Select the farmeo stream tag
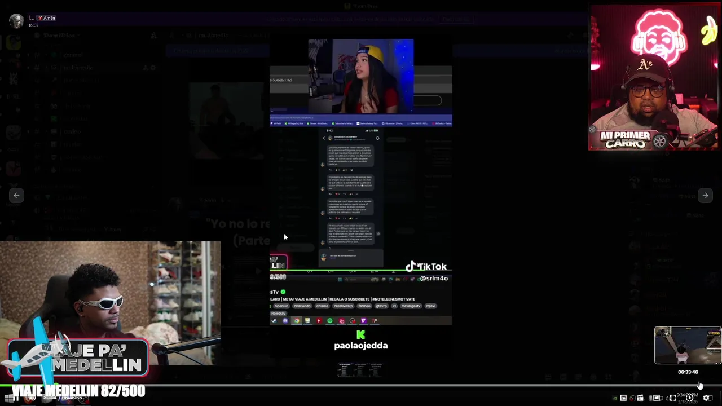The height and width of the screenshot is (406, 722). (364, 306)
